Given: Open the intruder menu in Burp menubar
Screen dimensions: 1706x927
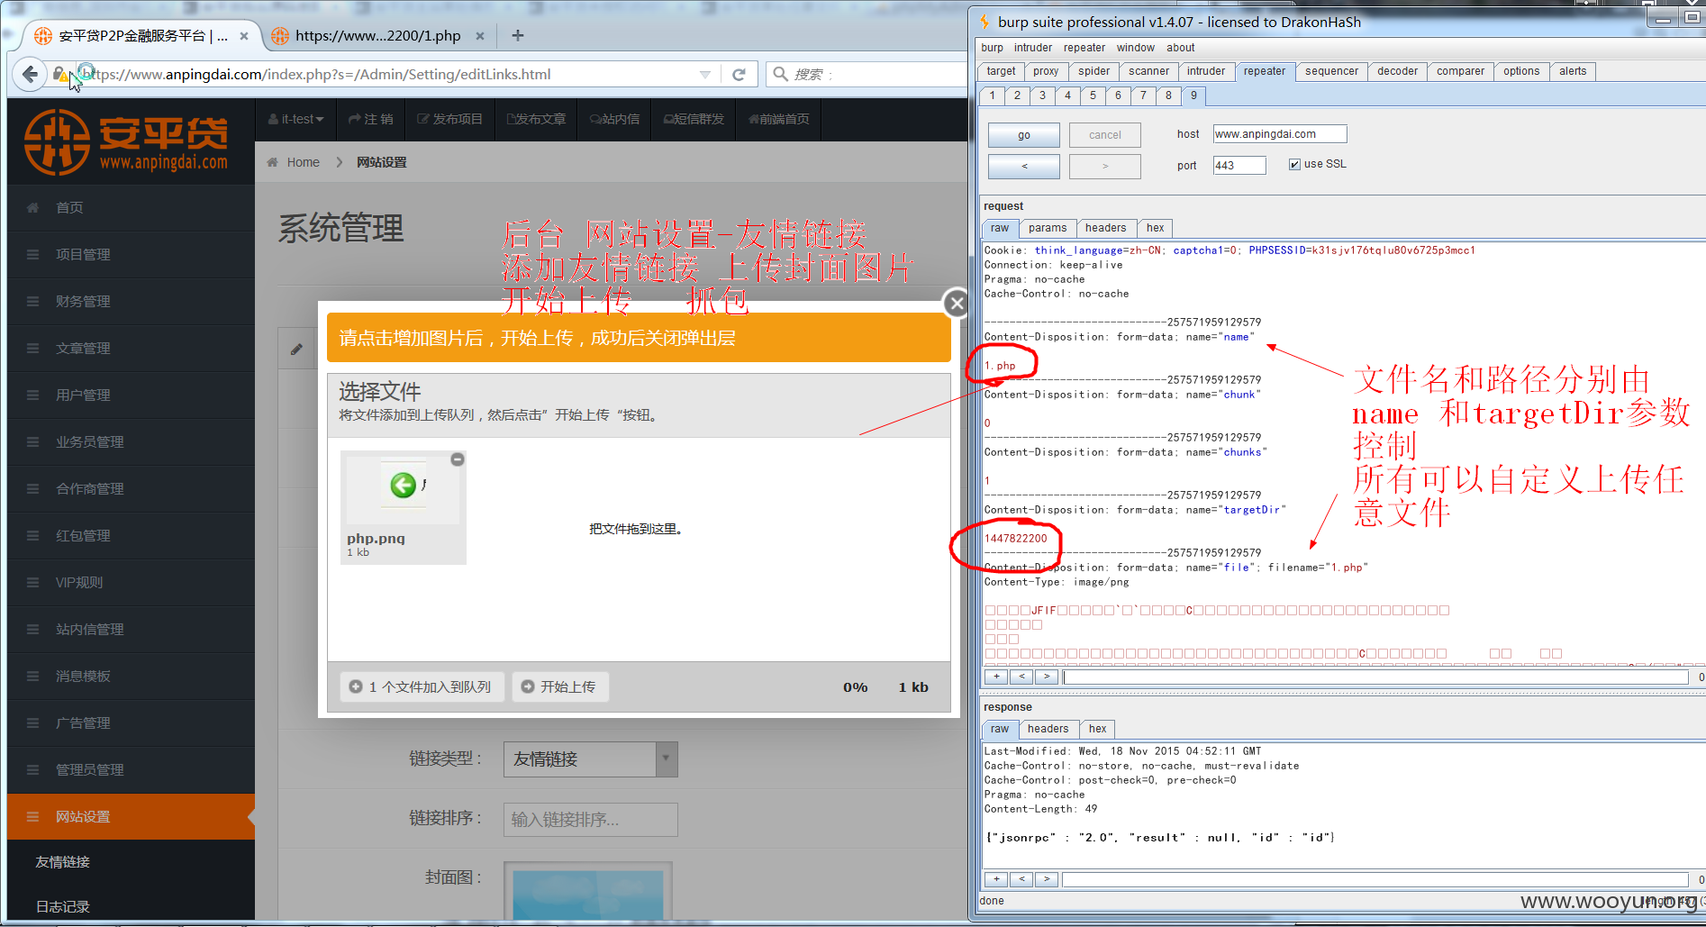Looking at the screenshot, I should click(1032, 48).
